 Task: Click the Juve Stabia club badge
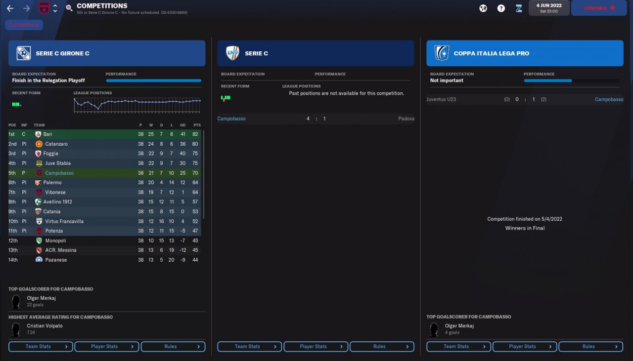coord(39,163)
